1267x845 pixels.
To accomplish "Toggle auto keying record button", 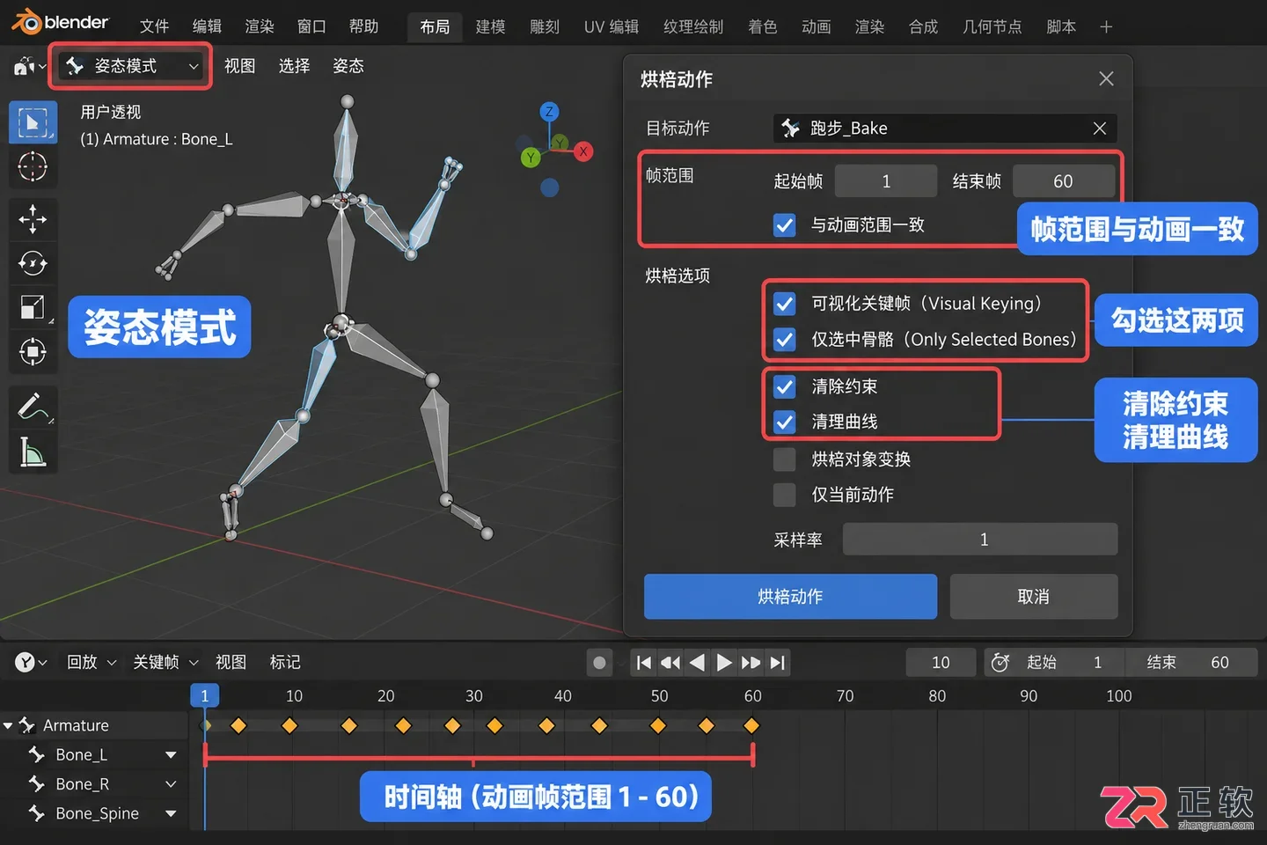I will (x=599, y=662).
